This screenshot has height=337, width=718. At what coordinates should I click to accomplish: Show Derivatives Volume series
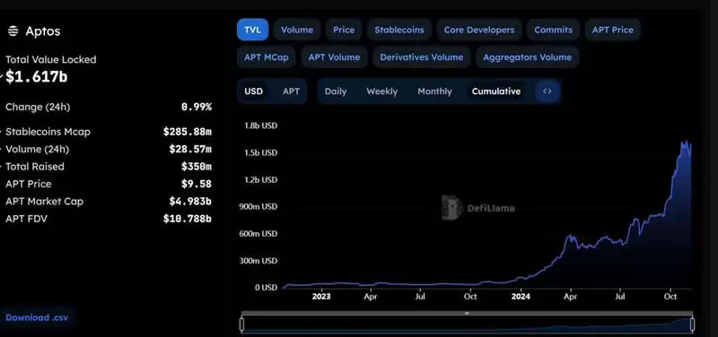[x=422, y=57]
